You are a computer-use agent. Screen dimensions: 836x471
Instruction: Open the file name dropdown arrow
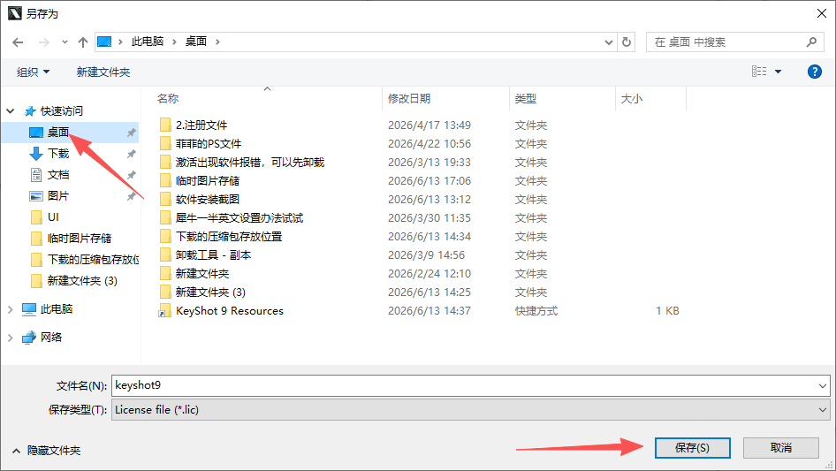coord(822,385)
